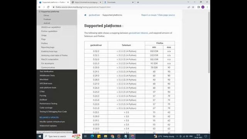Click the page vertical scrollbar thumb

(x=209, y=42)
